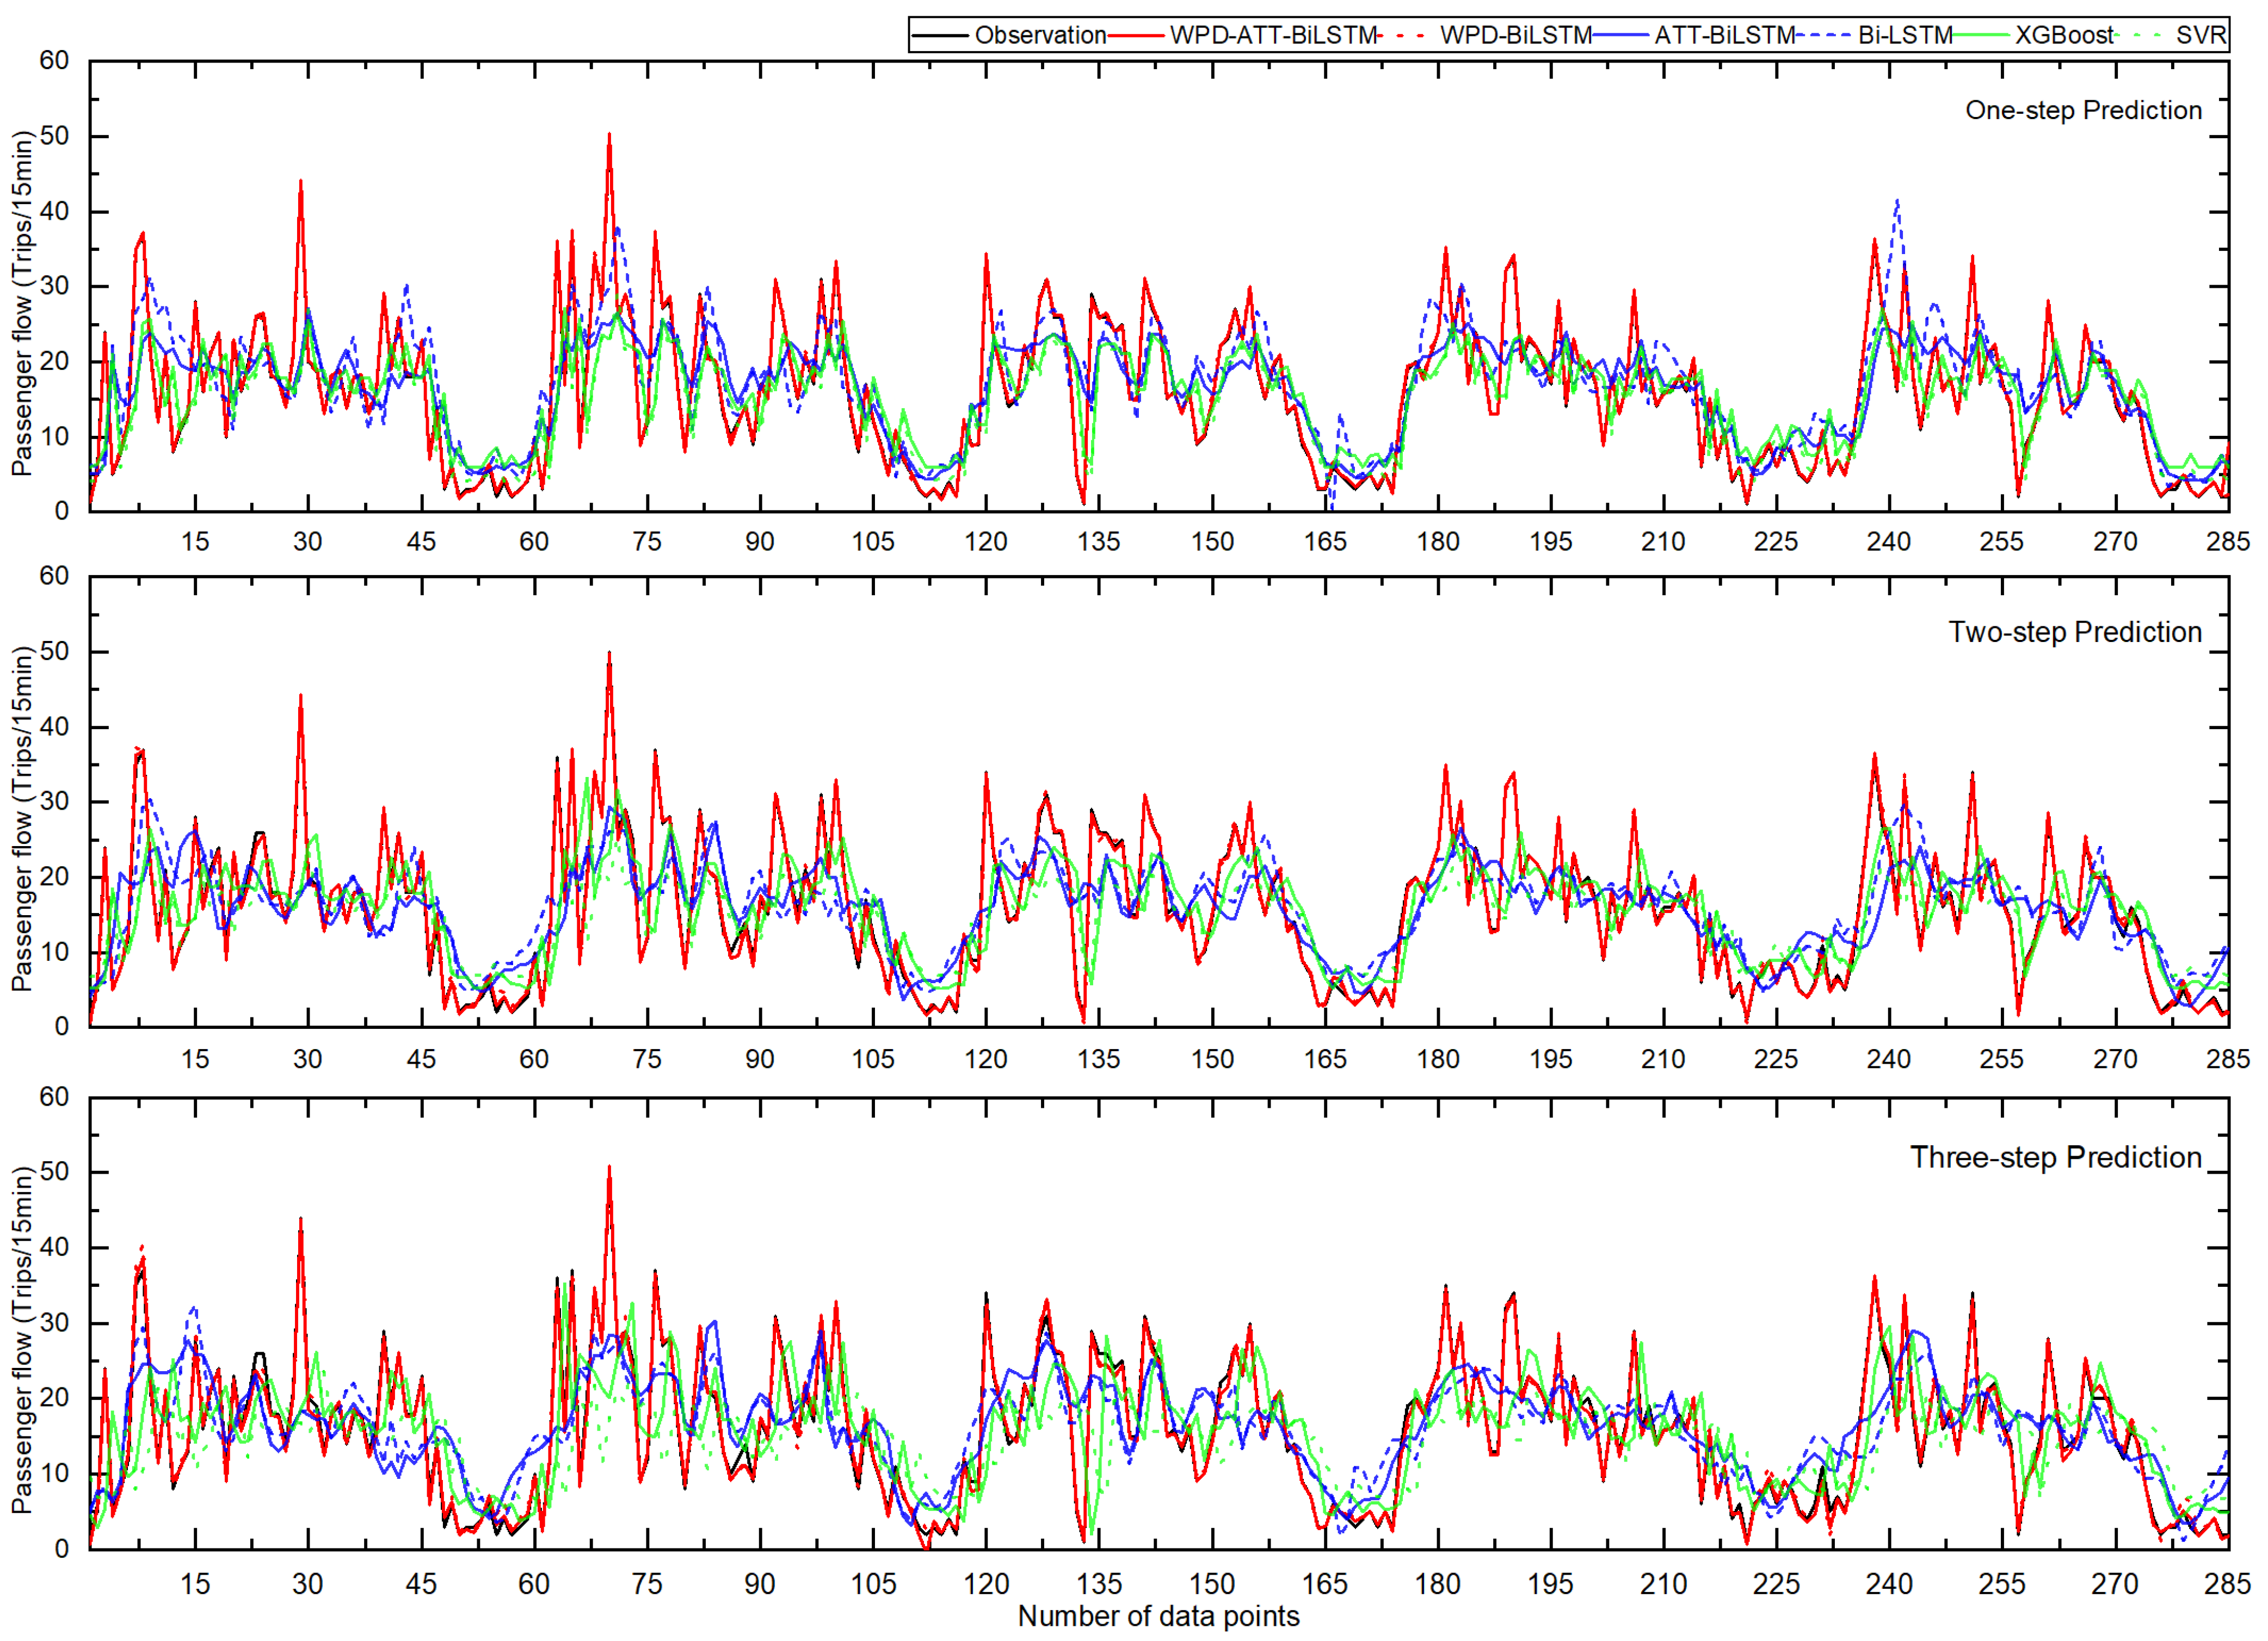Click the WPD-ATT-BiLSTM legend label
This screenshot has height=1641, width=2268.
pos(1273,35)
